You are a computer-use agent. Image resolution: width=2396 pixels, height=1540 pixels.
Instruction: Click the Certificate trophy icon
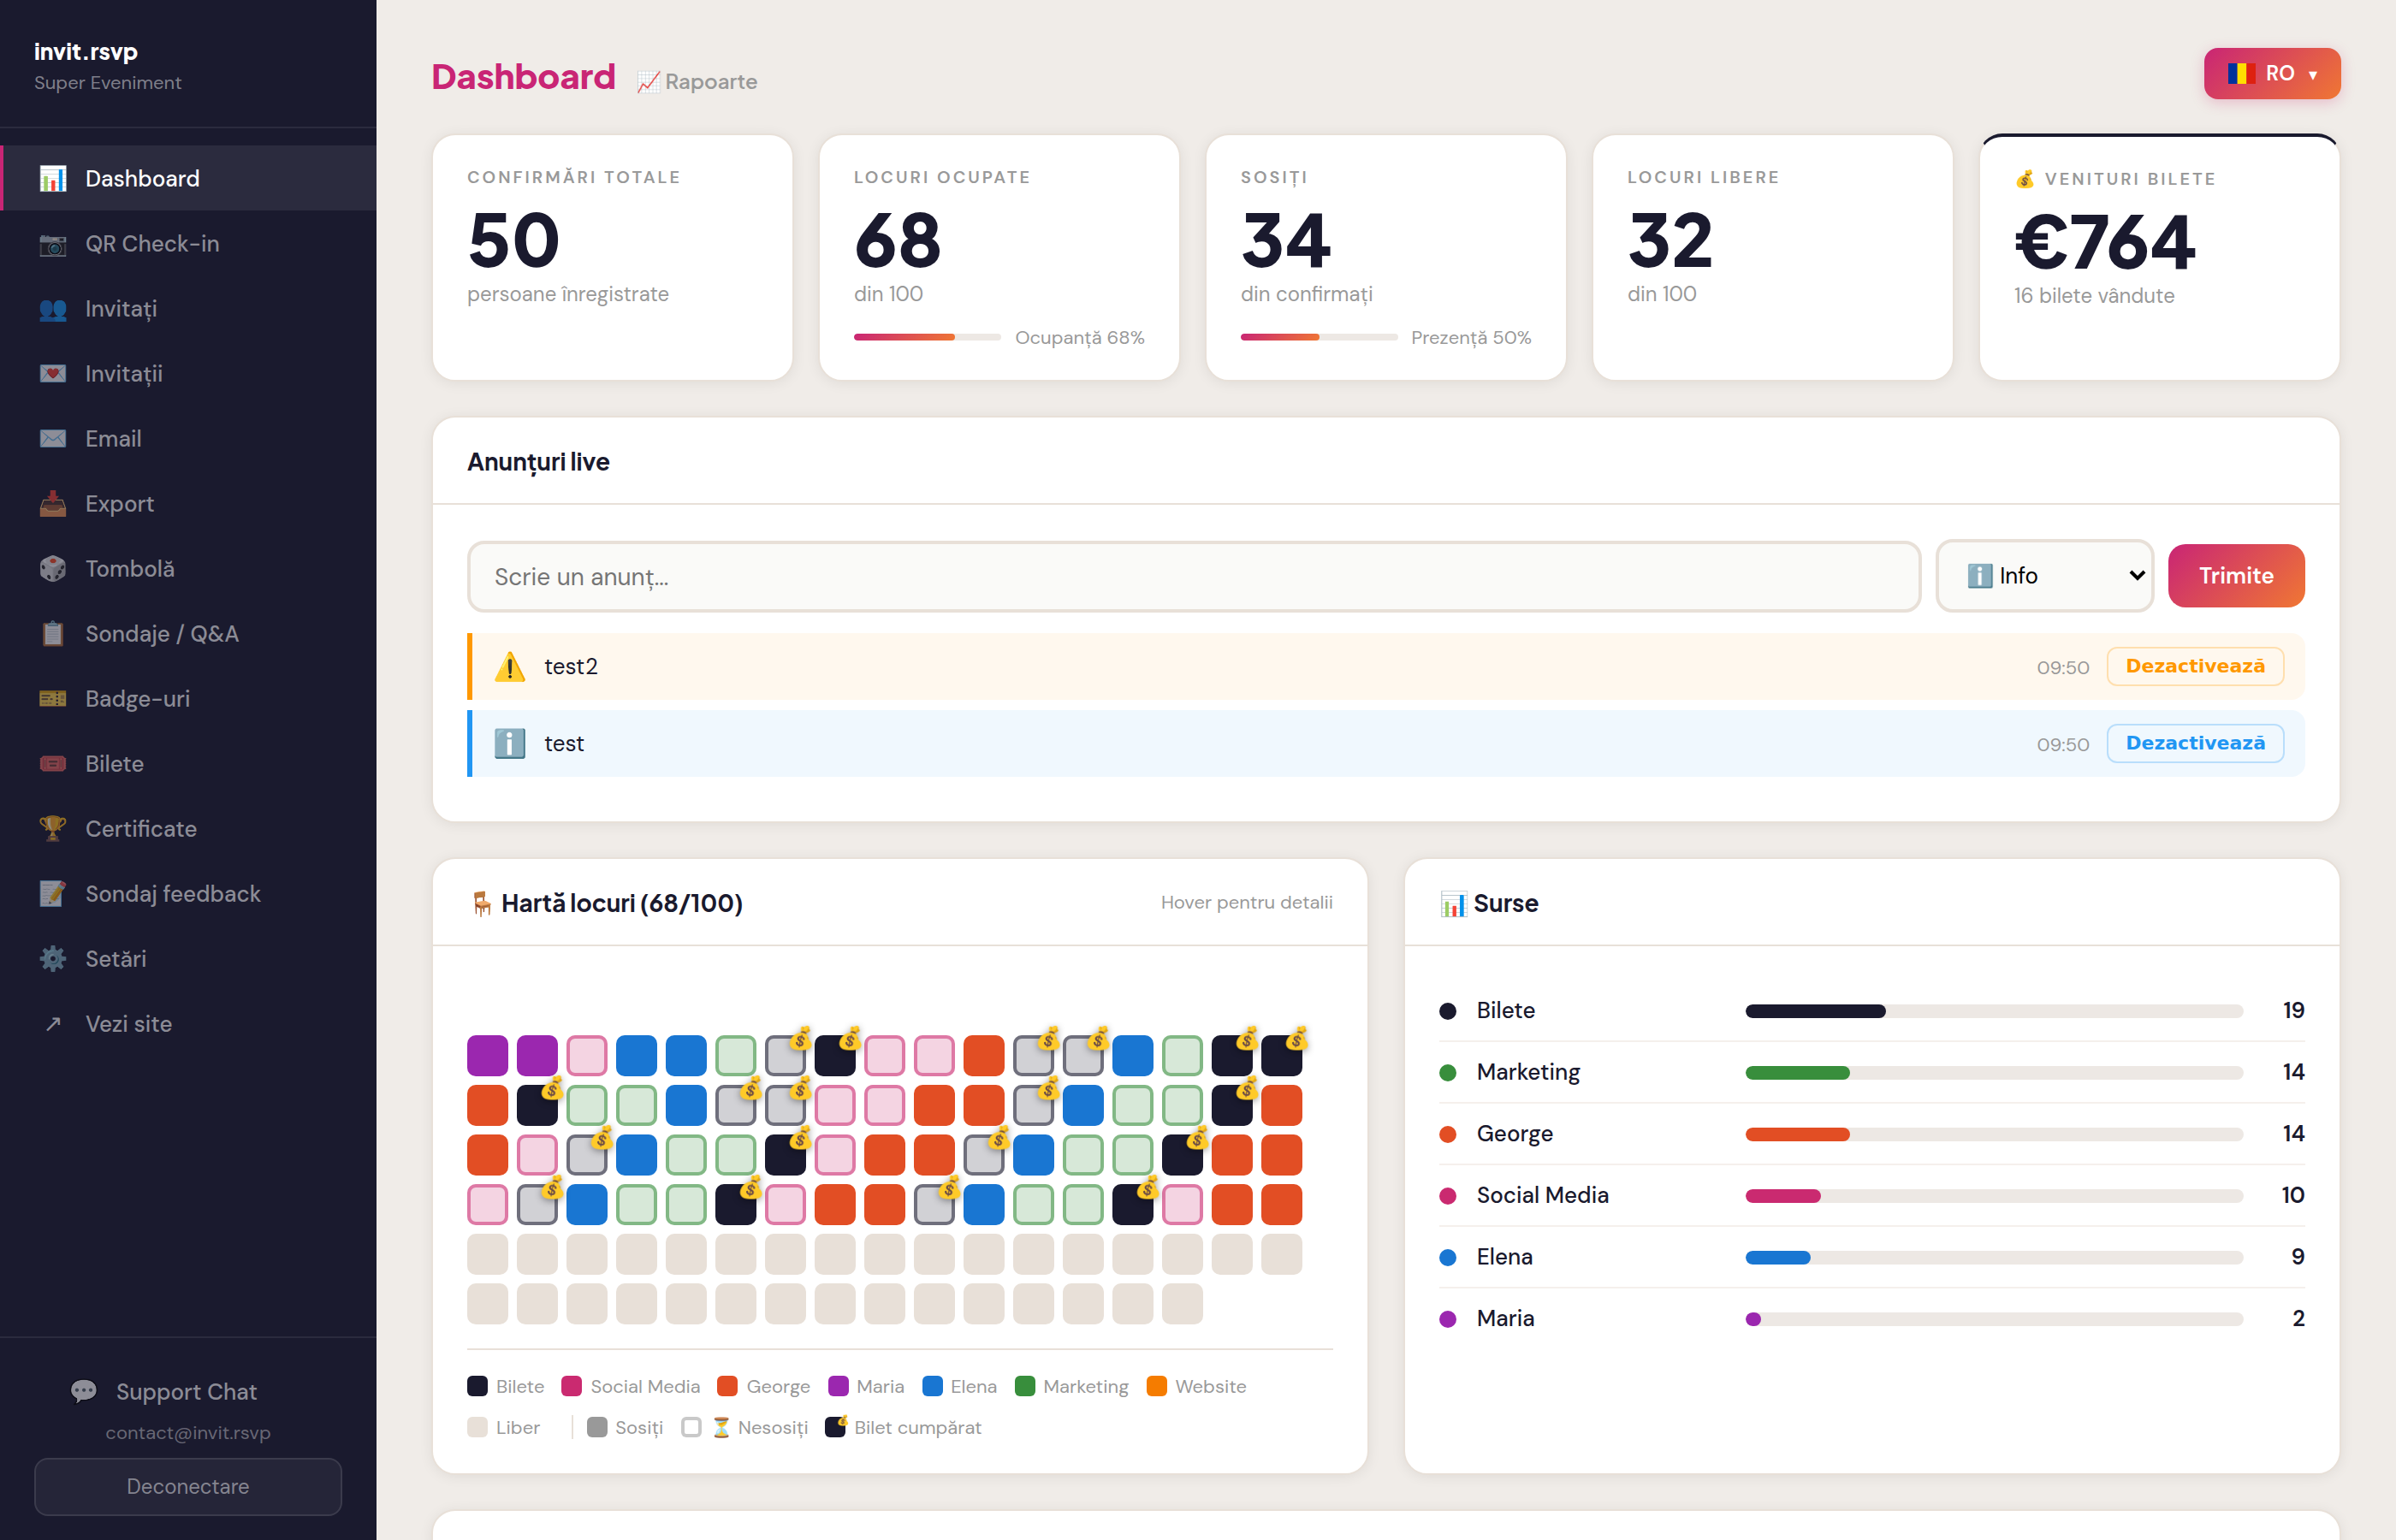(52, 828)
